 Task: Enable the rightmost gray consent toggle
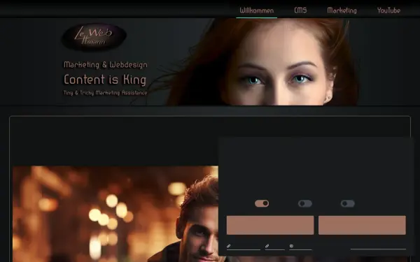coord(348,203)
